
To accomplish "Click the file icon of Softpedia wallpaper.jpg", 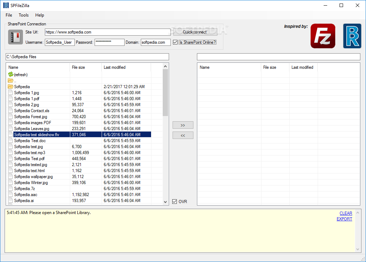I will pos(10,176).
